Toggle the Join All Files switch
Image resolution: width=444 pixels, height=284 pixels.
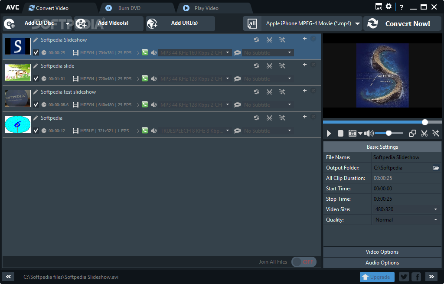[x=304, y=262]
